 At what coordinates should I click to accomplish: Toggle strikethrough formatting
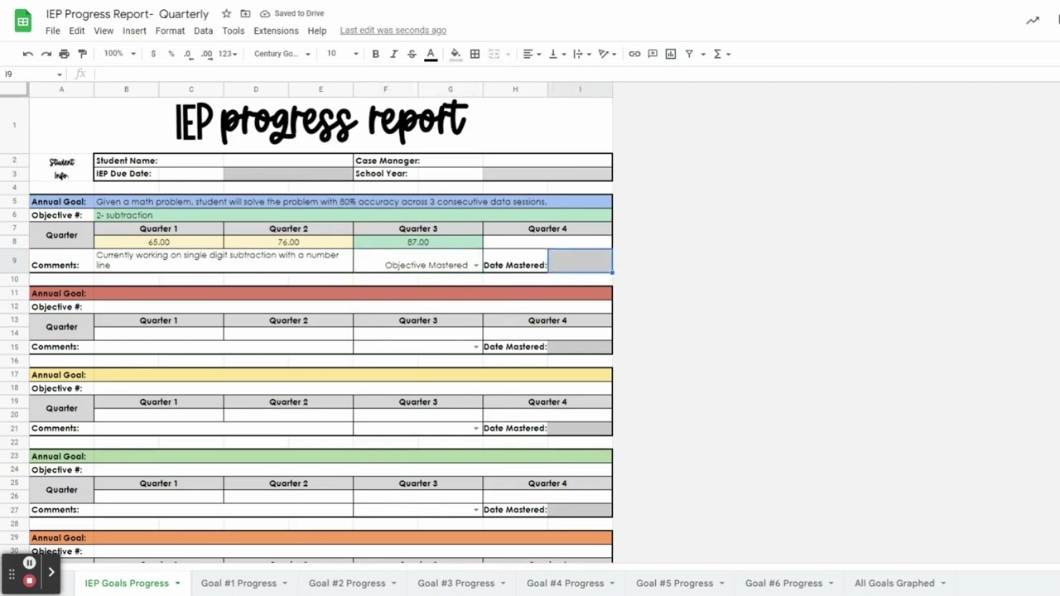(412, 54)
